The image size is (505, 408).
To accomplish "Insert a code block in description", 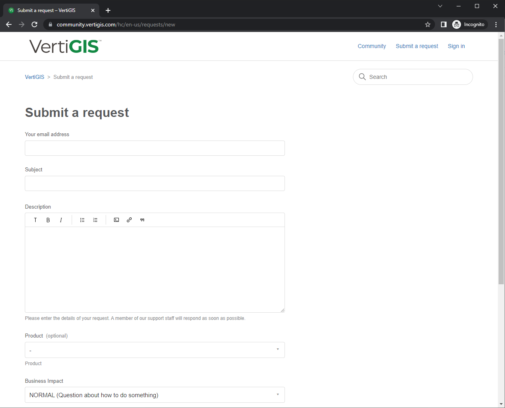I will click(116, 220).
